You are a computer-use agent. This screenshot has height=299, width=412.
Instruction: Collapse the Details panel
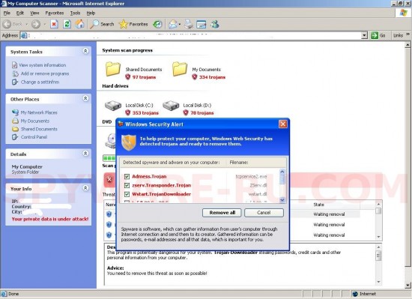[x=85, y=154]
